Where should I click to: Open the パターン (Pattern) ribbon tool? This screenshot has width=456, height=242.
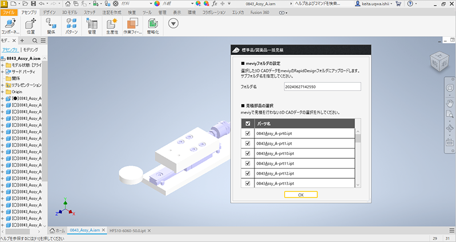(x=71, y=24)
